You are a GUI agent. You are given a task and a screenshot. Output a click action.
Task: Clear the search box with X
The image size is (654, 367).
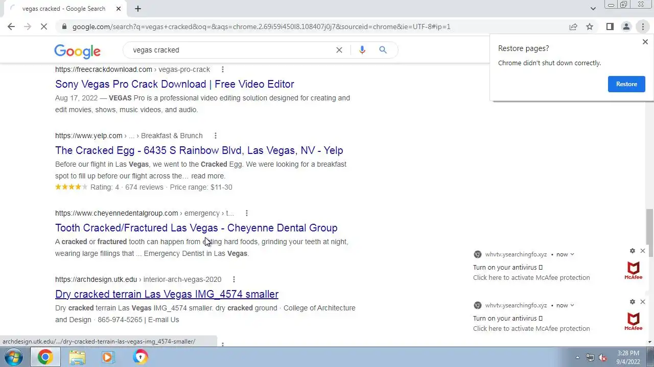339,50
